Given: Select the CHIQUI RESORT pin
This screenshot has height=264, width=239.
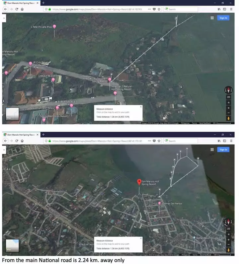Looking at the screenshot, I should 53,80.
